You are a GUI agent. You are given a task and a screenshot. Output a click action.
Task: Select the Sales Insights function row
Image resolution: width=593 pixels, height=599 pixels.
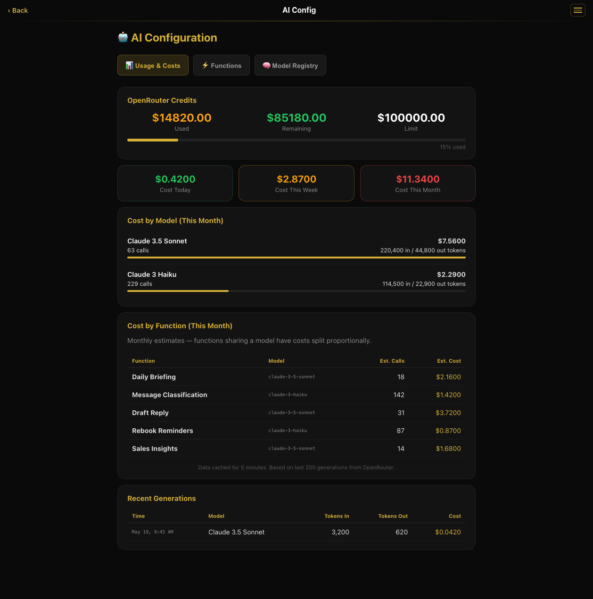click(x=296, y=449)
